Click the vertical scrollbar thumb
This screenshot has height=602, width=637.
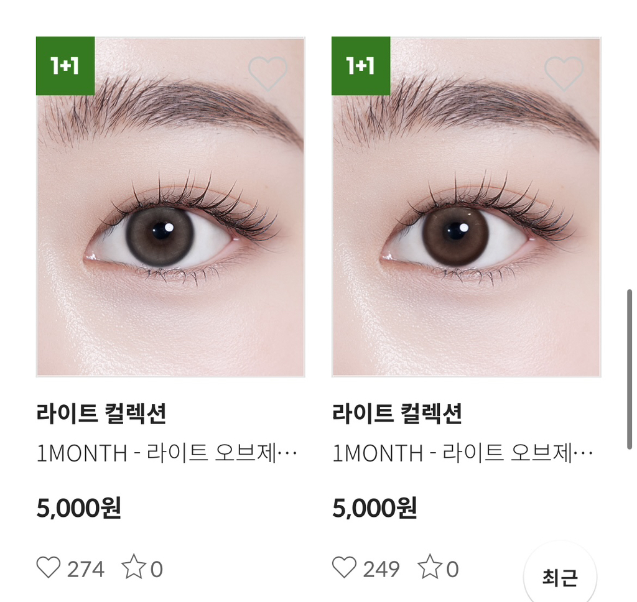[x=630, y=369]
